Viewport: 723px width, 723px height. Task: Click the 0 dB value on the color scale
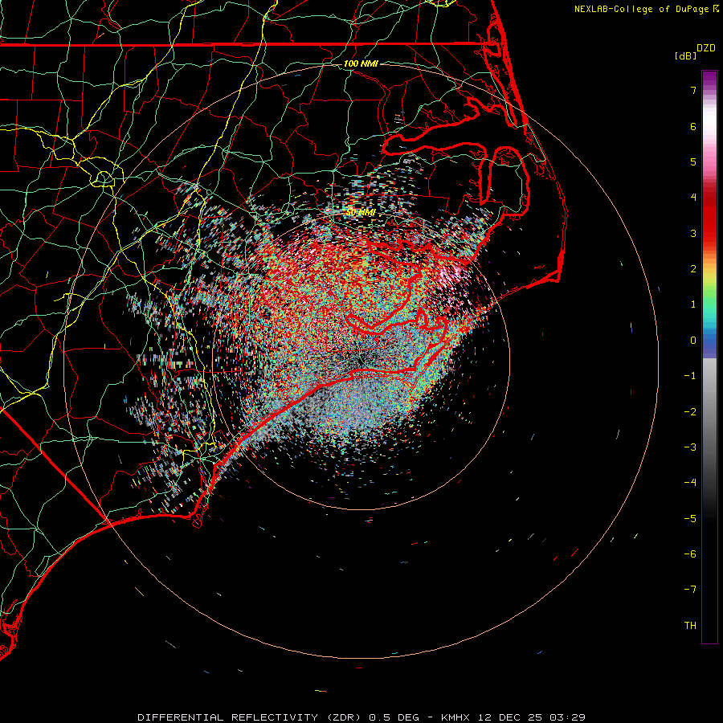coord(693,341)
